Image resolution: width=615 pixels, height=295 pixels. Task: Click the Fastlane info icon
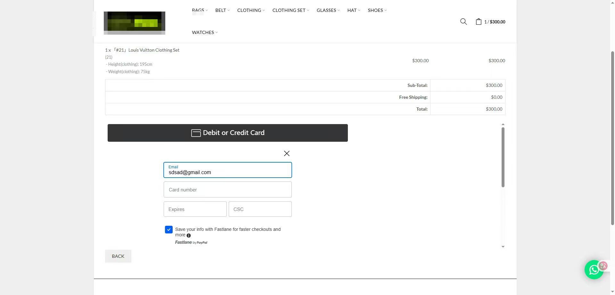tap(189, 235)
